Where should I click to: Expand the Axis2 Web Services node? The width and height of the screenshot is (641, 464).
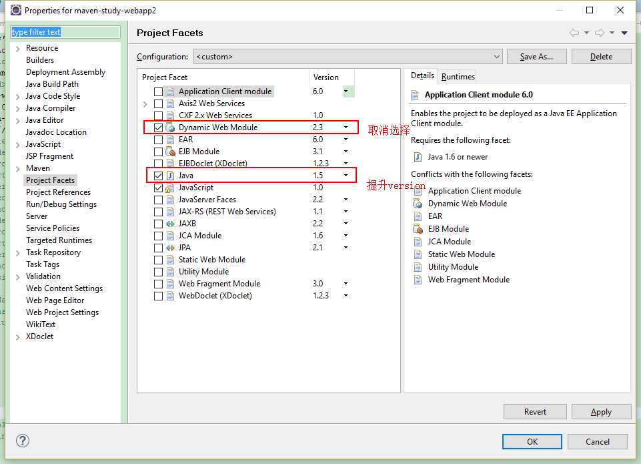145,104
